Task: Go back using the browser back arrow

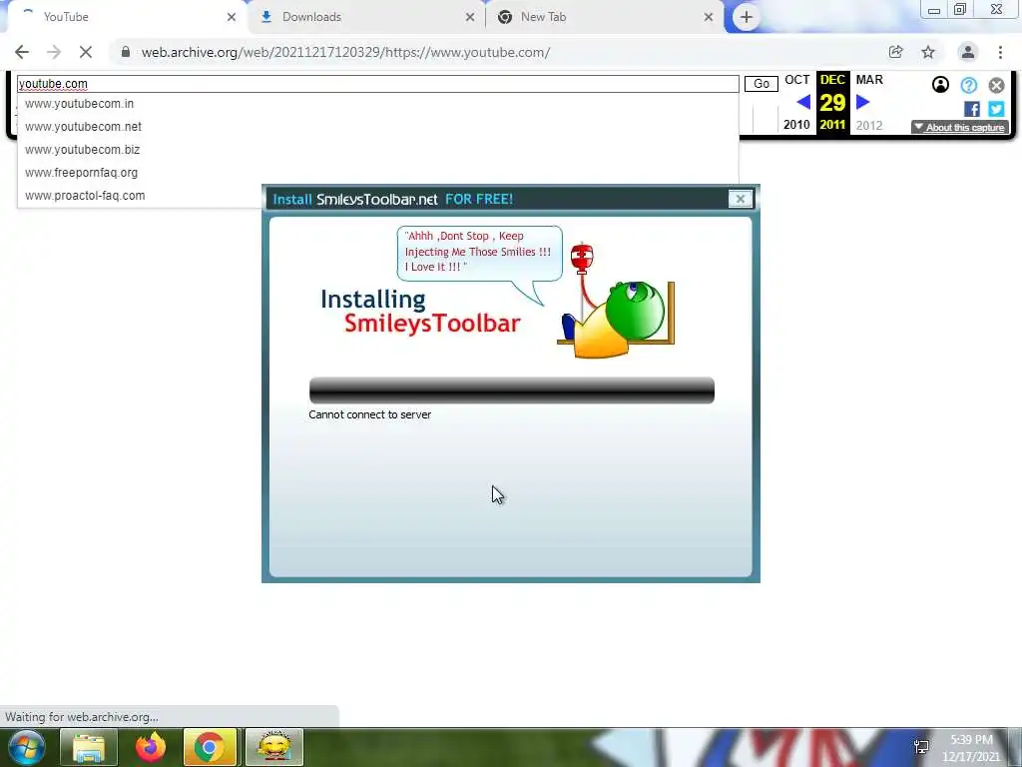Action: click(x=22, y=52)
